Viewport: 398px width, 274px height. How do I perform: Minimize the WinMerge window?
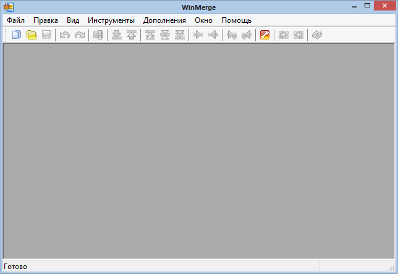(x=355, y=6)
